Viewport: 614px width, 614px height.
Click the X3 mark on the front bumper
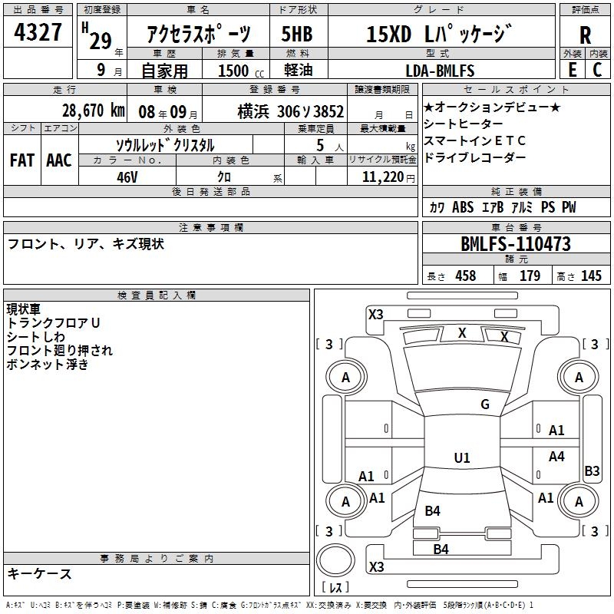pyautogui.click(x=376, y=314)
